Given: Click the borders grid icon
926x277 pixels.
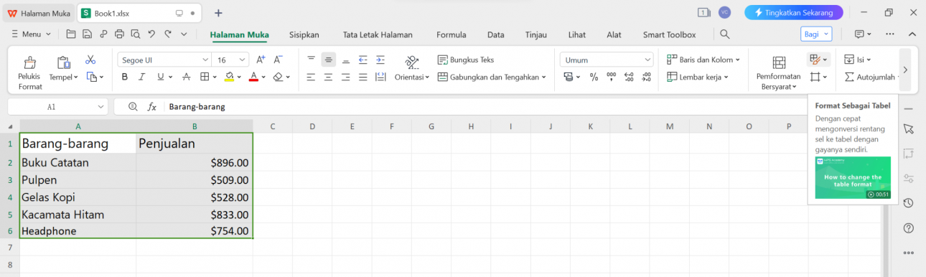Looking at the screenshot, I should (x=205, y=77).
